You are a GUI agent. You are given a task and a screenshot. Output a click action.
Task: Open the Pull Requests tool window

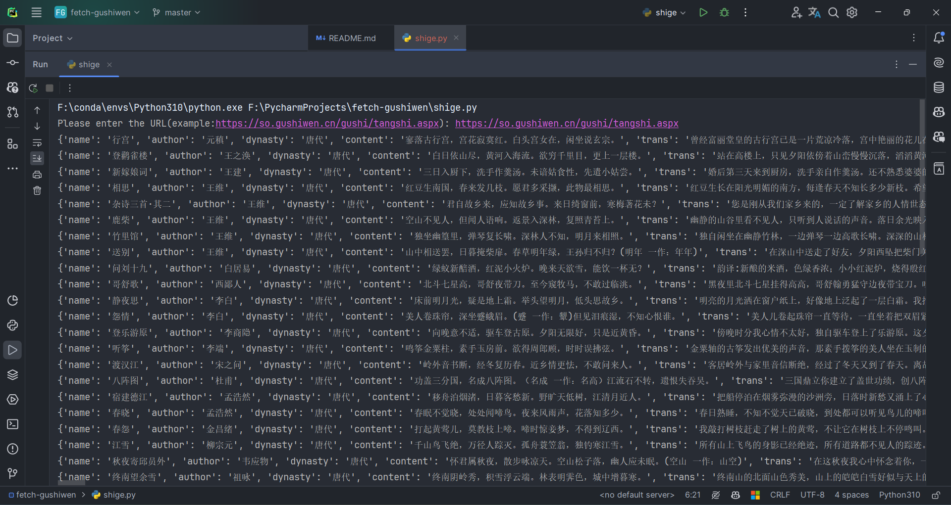click(x=13, y=112)
